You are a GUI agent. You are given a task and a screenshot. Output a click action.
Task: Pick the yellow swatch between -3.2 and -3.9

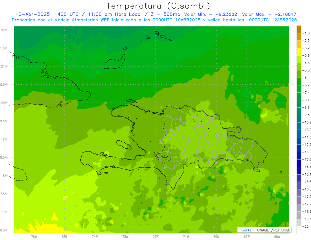pyautogui.click(x=299, y=52)
